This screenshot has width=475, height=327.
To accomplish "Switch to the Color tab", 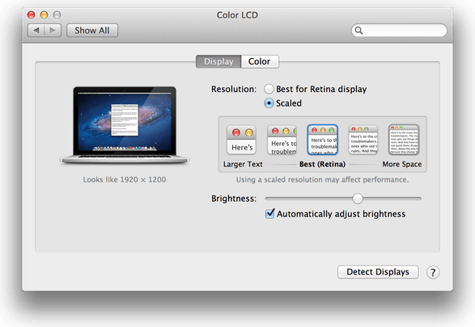I will point(260,61).
